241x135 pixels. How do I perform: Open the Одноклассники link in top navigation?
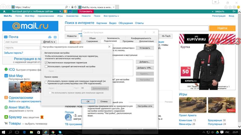pos(46,16)
